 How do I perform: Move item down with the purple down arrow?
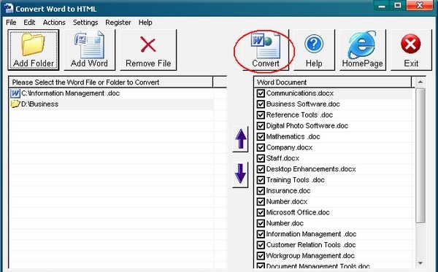(240, 174)
